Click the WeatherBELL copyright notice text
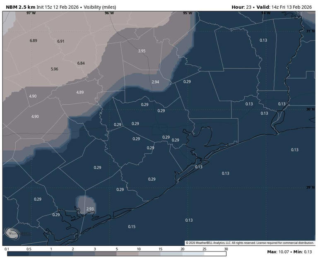The height and width of the screenshot is (261, 318). click(x=250, y=243)
